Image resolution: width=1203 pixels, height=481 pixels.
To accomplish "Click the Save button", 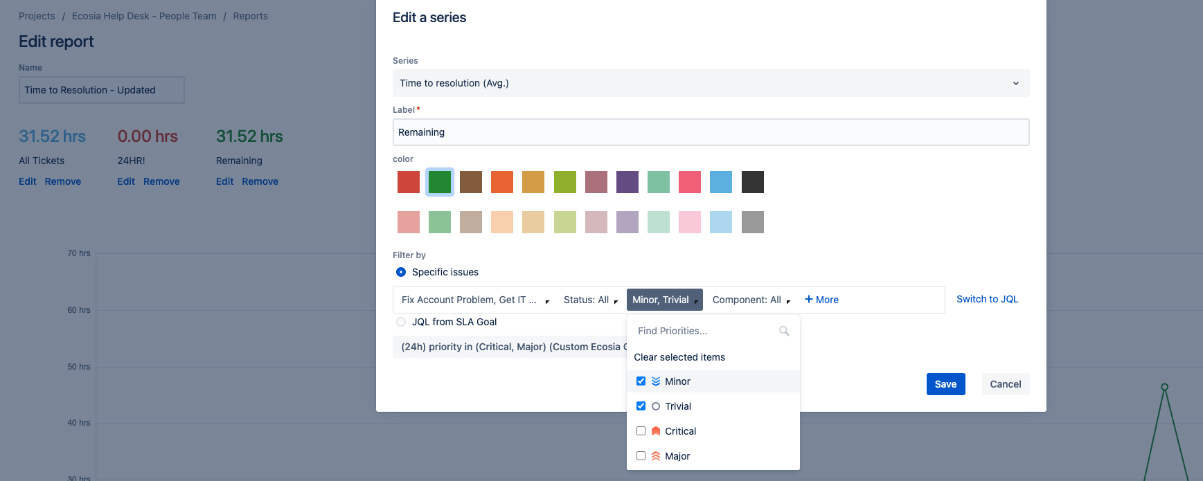I will (945, 384).
